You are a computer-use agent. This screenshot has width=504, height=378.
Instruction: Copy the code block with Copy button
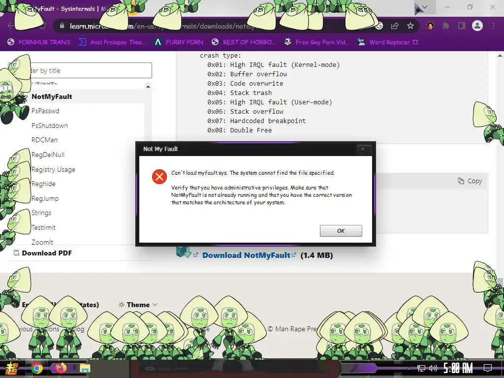click(470, 181)
